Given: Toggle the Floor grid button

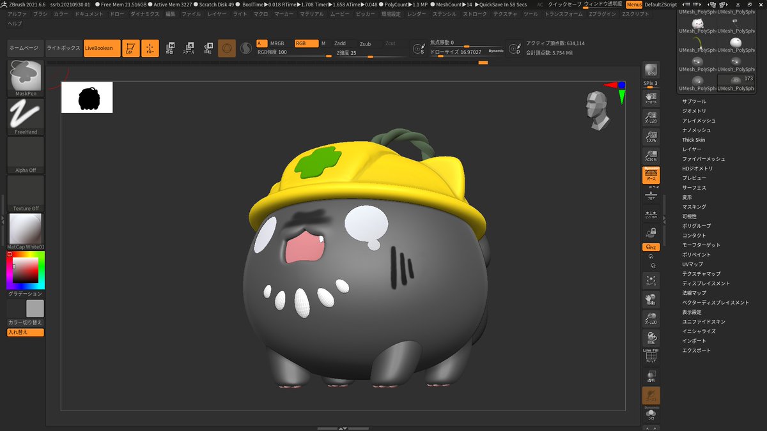Looking at the screenshot, I should tap(651, 194).
